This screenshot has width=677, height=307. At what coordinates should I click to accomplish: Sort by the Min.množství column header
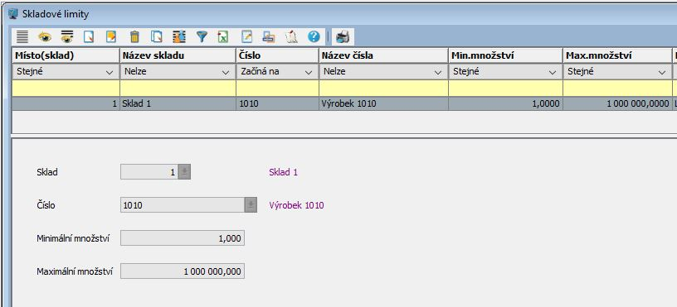click(505, 55)
